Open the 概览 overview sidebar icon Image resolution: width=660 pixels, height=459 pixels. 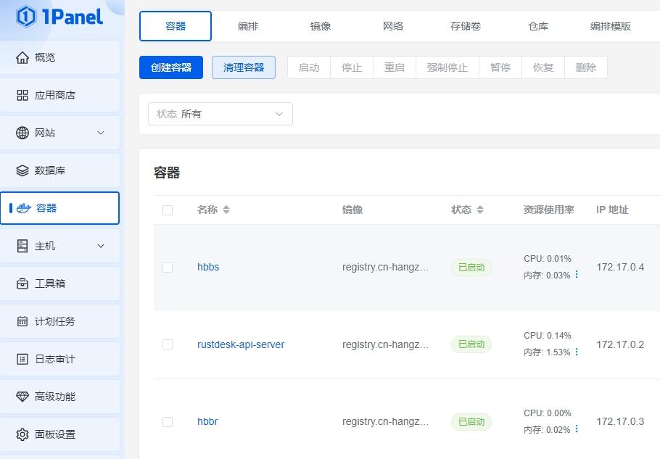point(22,57)
